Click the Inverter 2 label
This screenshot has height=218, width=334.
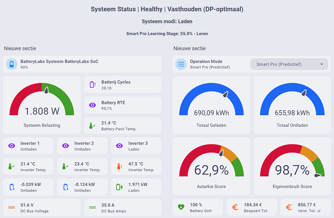tap(84, 143)
